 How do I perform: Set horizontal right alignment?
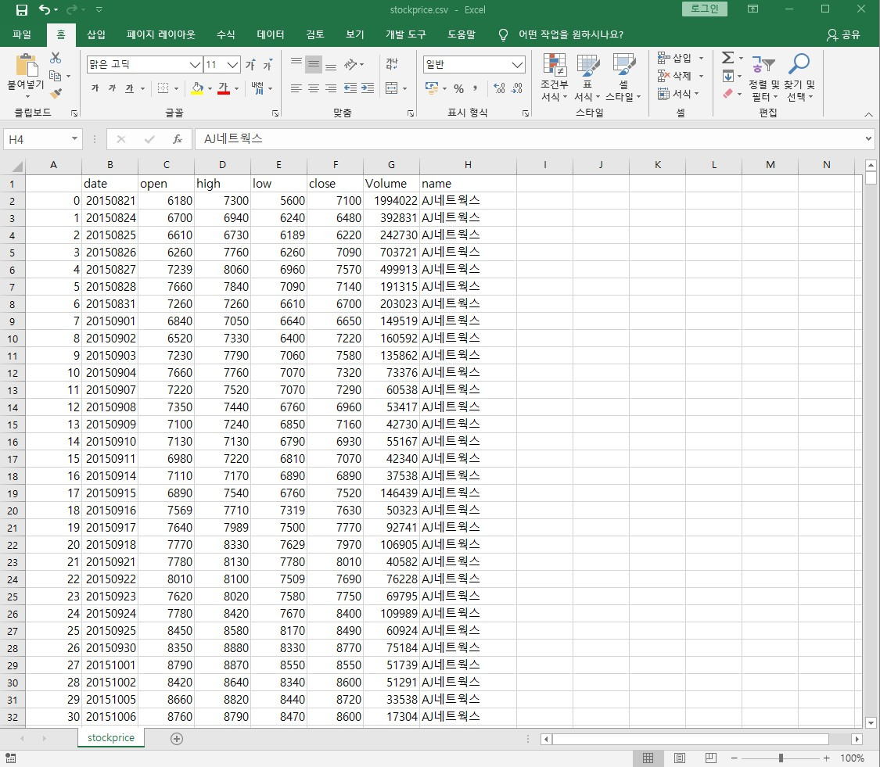click(331, 88)
